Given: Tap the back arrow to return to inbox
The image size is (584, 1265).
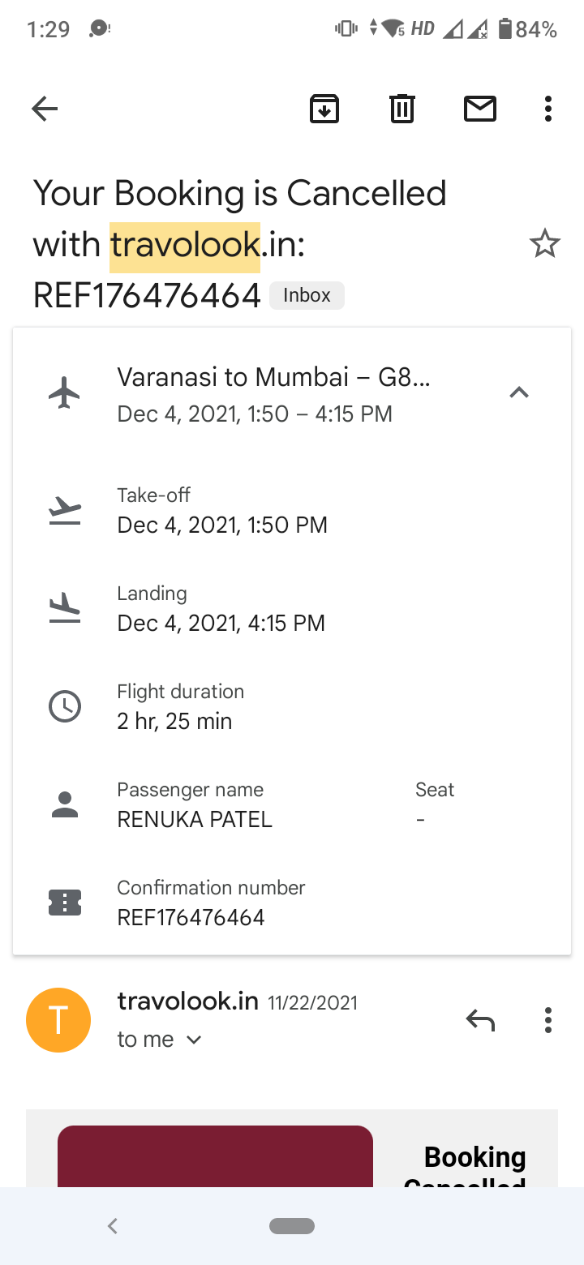Looking at the screenshot, I should pos(45,109).
